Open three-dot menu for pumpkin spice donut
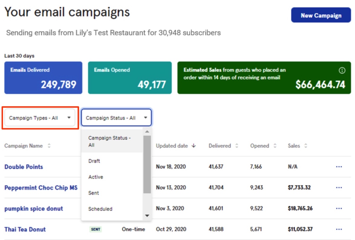The height and width of the screenshot is (240, 355). tap(339, 208)
